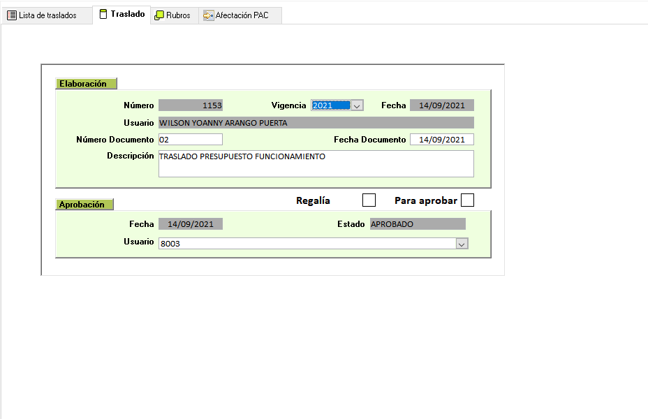Enable the Regalía checkbox

369,200
